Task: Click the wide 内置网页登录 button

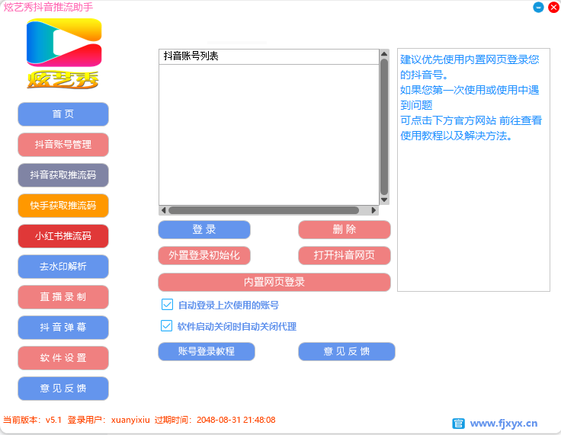Action: (x=274, y=282)
